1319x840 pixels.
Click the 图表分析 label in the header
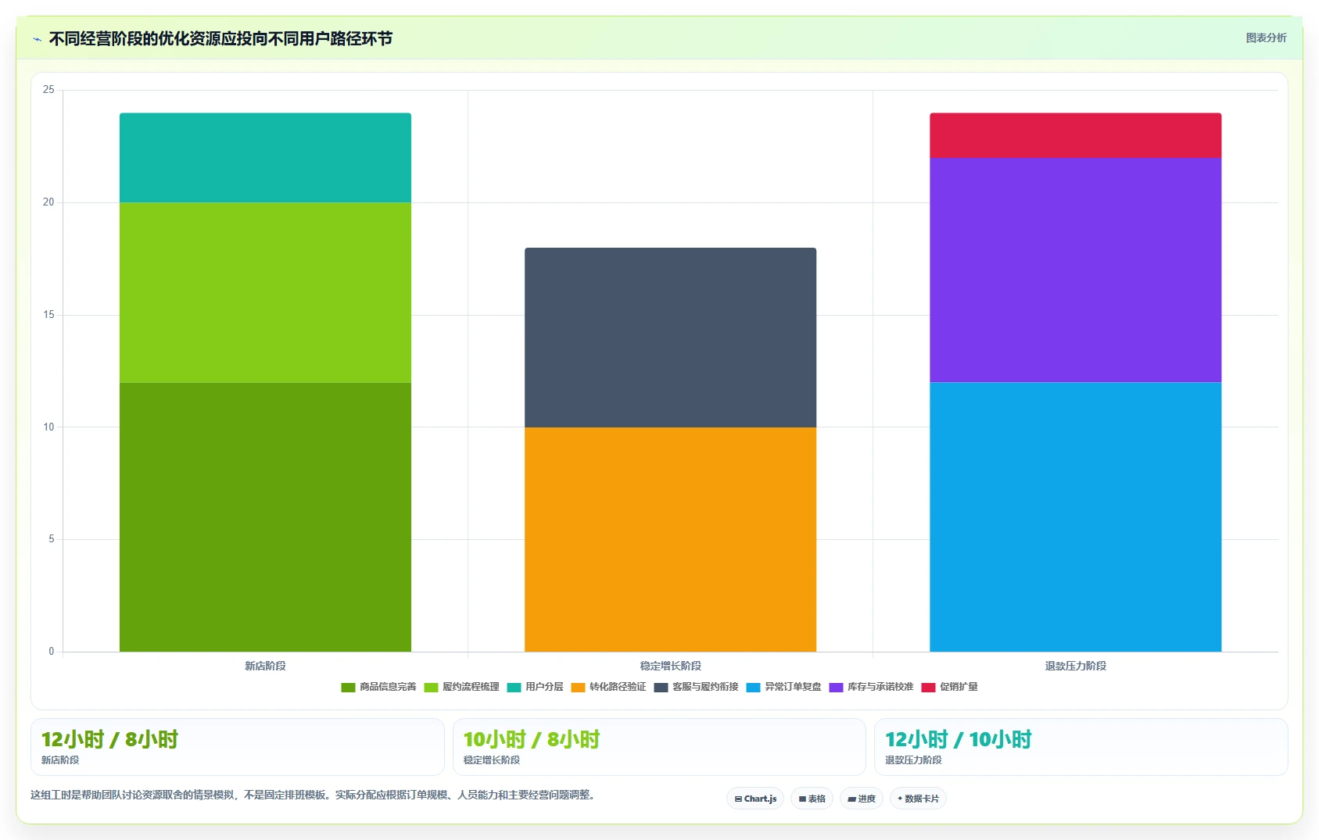click(1266, 38)
